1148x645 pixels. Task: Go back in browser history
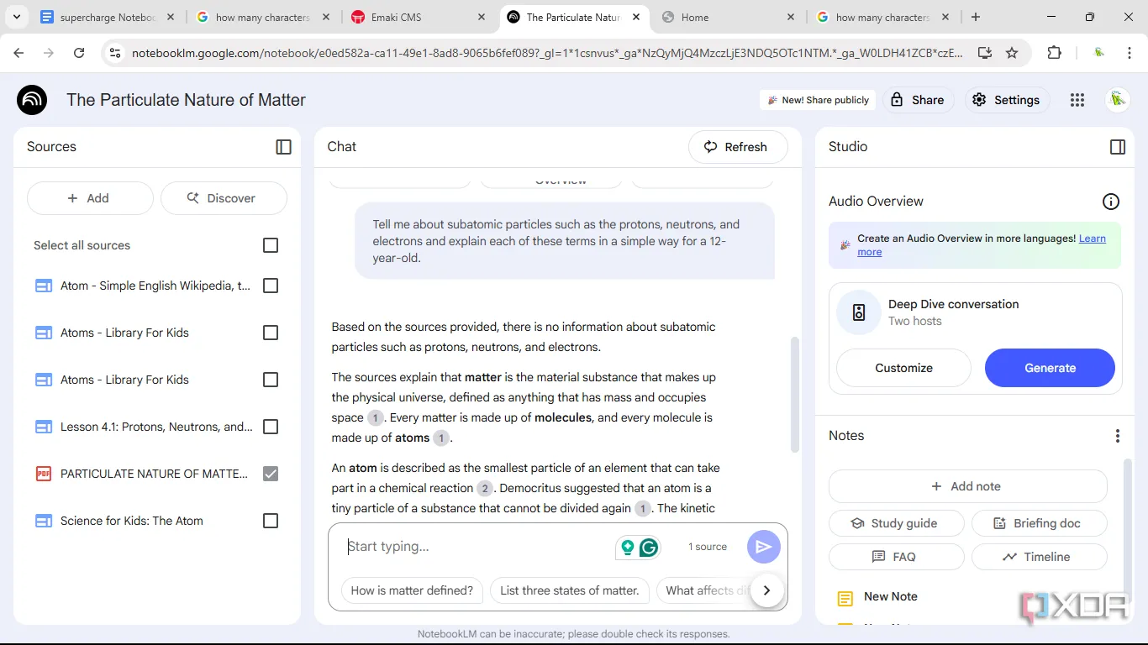click(x=19, y=53)
